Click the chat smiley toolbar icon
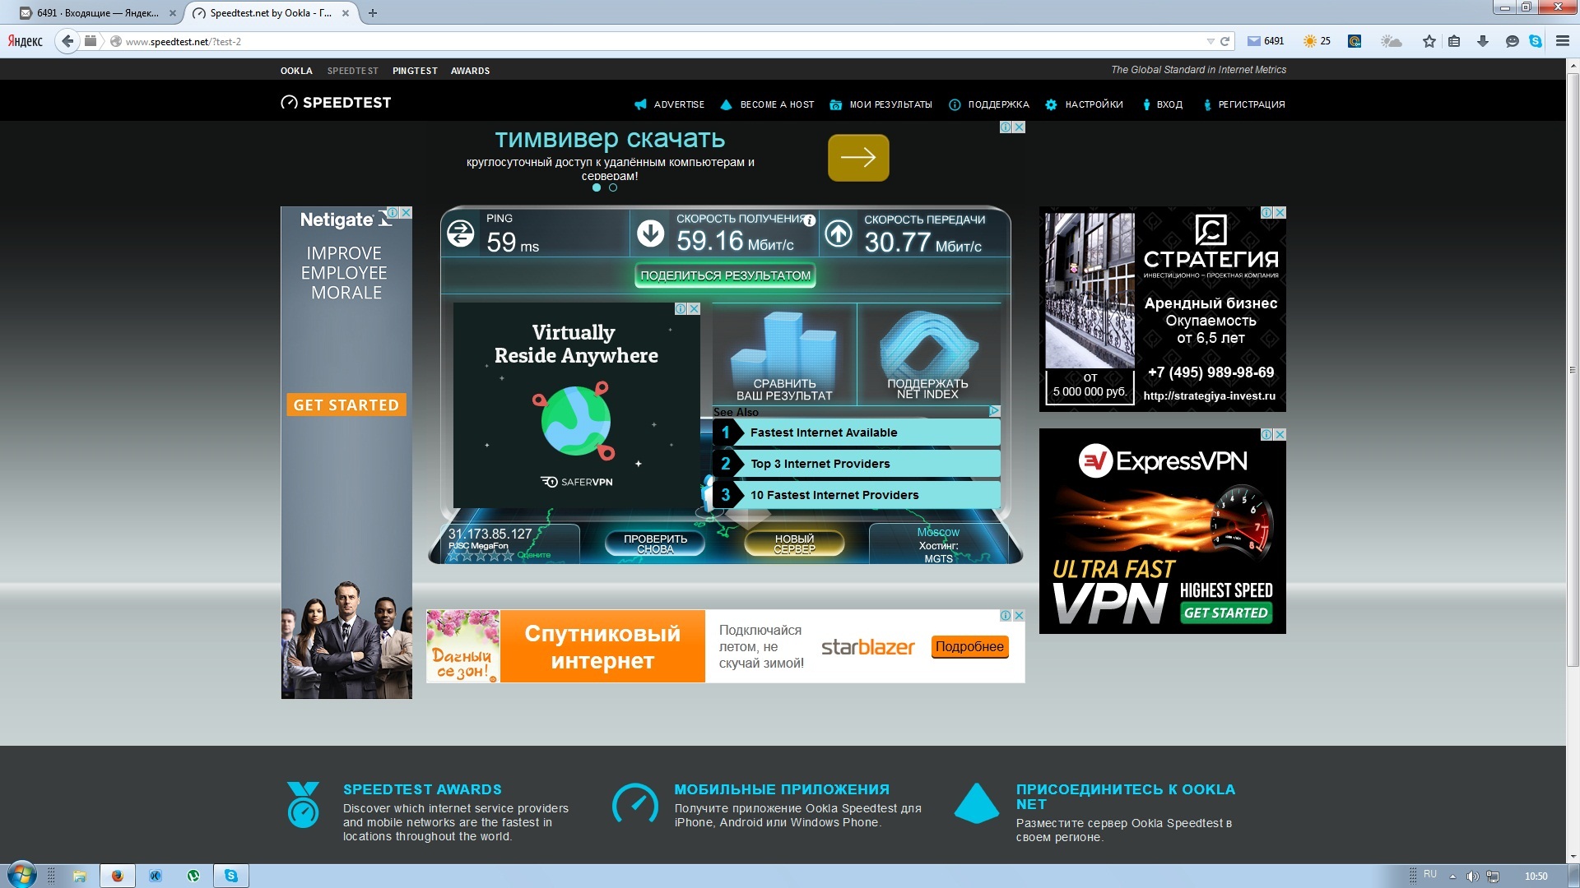Screen dimensions: 1580x888 click(x=1512, y=41)
